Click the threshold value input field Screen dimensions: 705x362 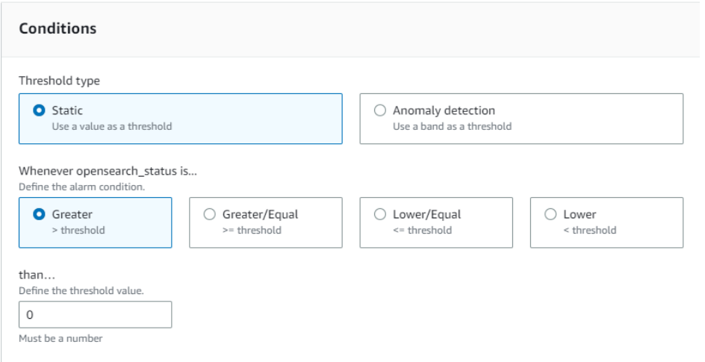click(x=96, y=314)
